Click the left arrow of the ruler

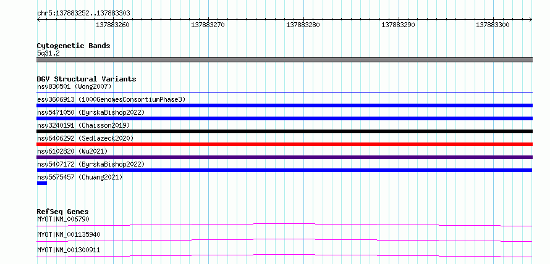[x=38, y=20]
